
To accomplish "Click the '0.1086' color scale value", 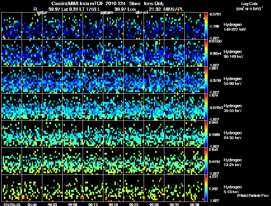I will [214, 135].
